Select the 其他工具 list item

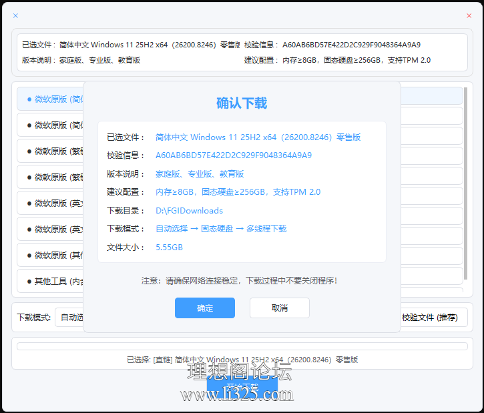click(x=50, y=281)
